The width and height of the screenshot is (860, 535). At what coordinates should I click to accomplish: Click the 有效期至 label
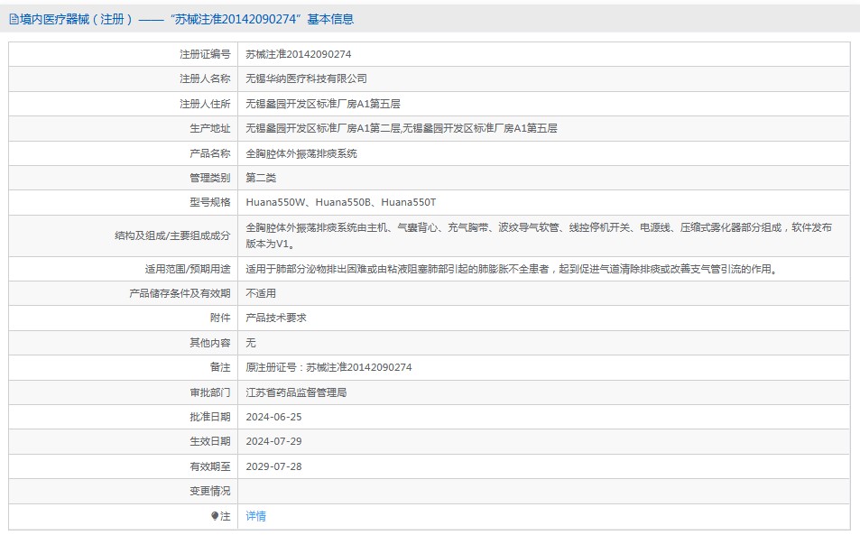[x=210, y=466]
